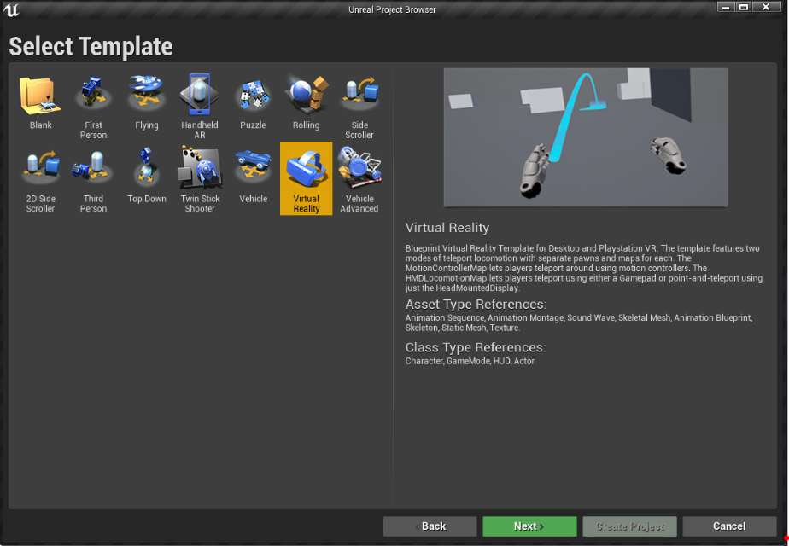Viewport: 789px width, 546px height.
Task: Select the 2D Side Scroller template
Action: (40, 179)
